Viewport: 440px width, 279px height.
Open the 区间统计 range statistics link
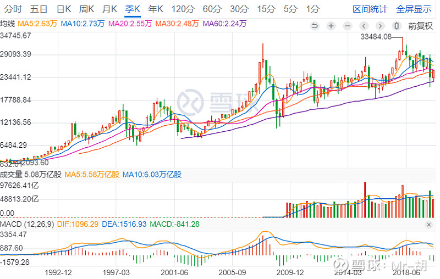370,9
